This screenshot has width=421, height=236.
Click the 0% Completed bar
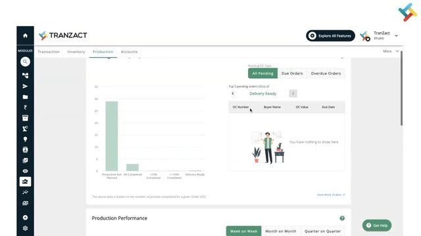coord(132,167)
